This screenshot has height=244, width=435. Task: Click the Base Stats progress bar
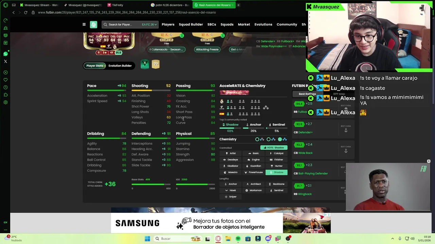click(151, 184)
